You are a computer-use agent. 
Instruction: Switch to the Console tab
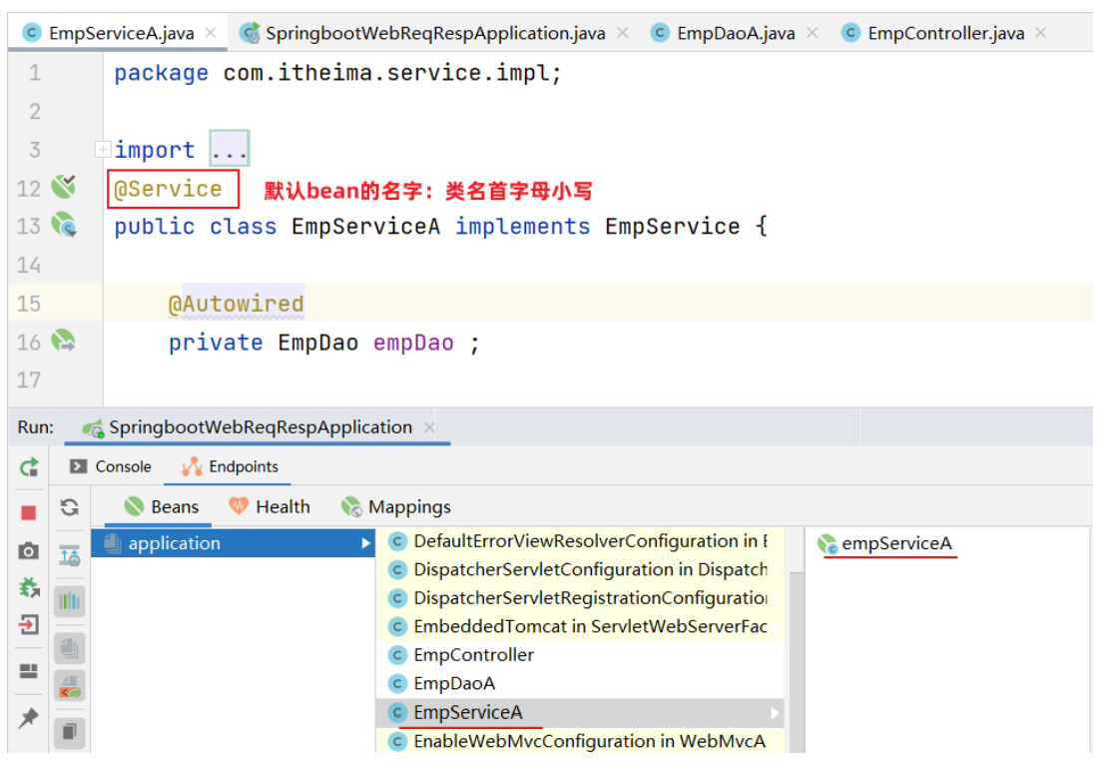pos(111,466)
